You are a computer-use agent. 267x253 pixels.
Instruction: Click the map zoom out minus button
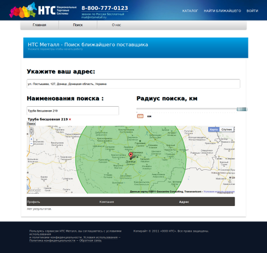[31, 144]
